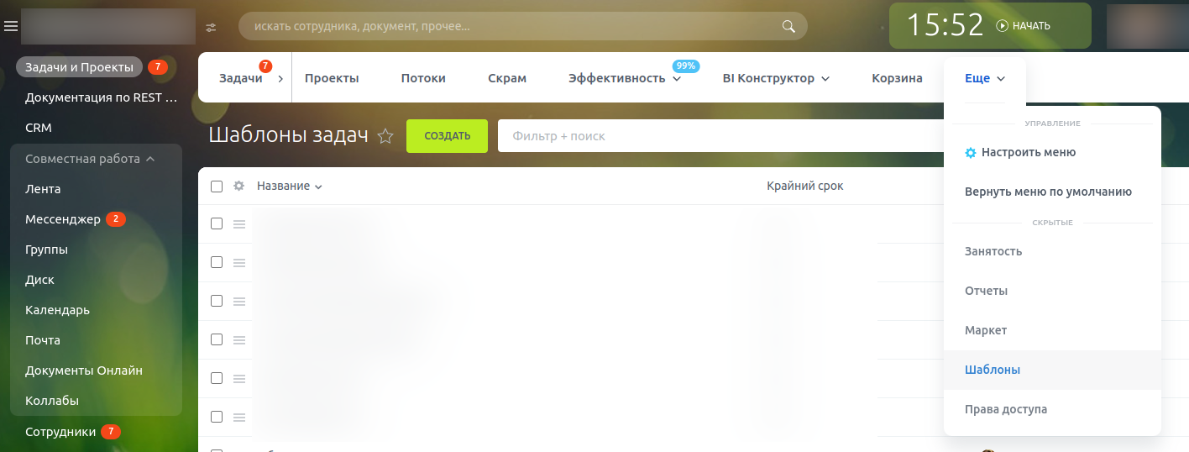Tick checkbox of third template row
This screenshot has height=452, width=1189.
[217, 301]
